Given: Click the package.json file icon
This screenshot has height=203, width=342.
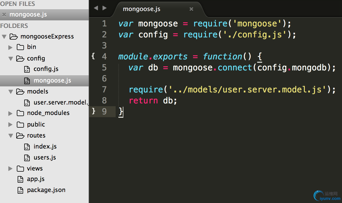Looking at the screenshot, I should click(20, 190).
